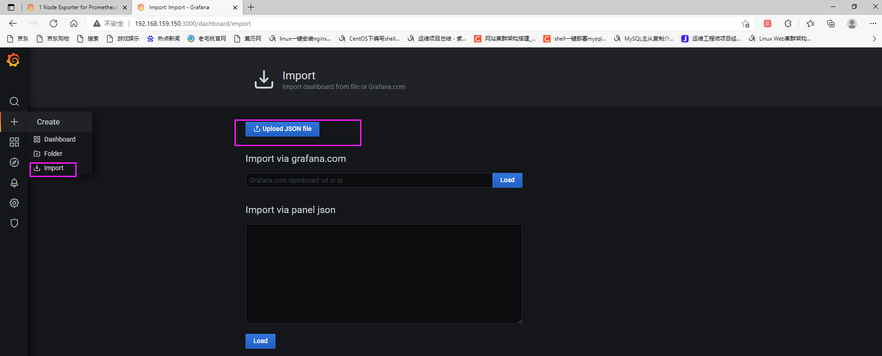Open the Dashboards grid icon in sidebar

tap(14, 142)
